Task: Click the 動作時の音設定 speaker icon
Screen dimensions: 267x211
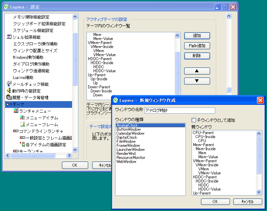Action: click(x=9, y=91)
